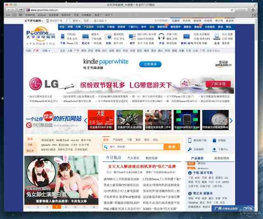Viewport: 263px width, 219px height.
Task: Open the bookmarks book icon in bookmarks bar
Action: point(15,15)
